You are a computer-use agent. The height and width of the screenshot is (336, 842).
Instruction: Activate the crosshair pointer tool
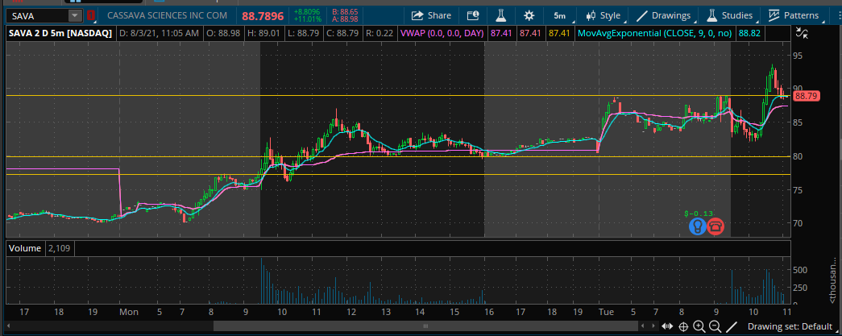pyautogui.click(x=683, y=326)
